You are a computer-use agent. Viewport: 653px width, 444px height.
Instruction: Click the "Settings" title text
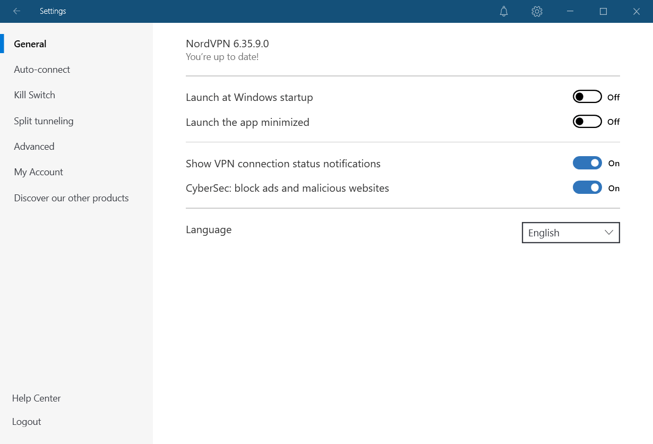53,11
